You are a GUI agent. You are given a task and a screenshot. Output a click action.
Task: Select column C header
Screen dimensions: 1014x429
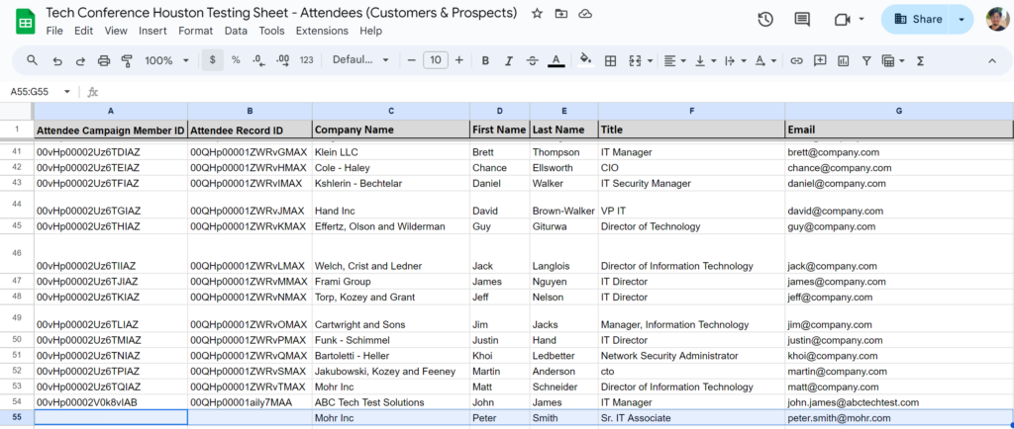coord(391,111)
